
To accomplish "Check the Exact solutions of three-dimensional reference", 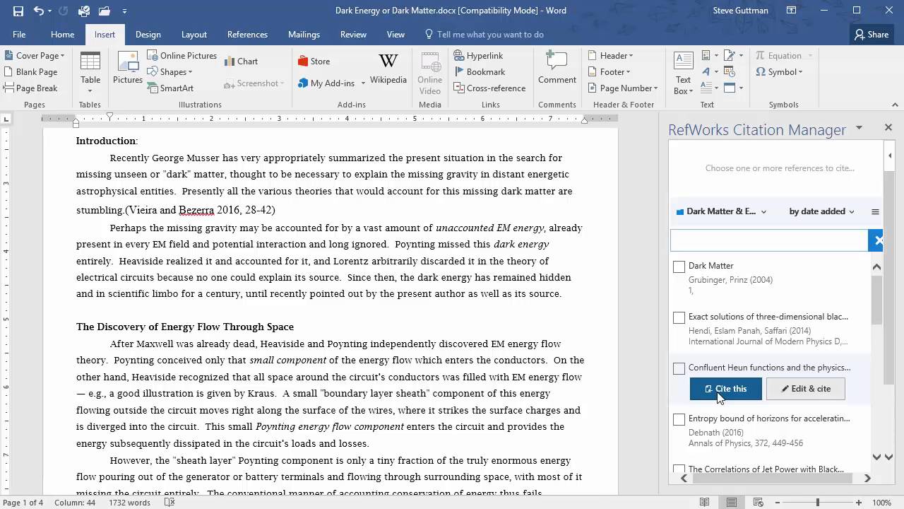I will pos(679,317).
